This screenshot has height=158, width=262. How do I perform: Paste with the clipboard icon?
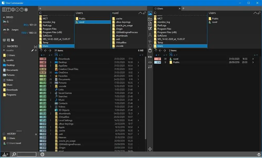(x=150, y=51)
